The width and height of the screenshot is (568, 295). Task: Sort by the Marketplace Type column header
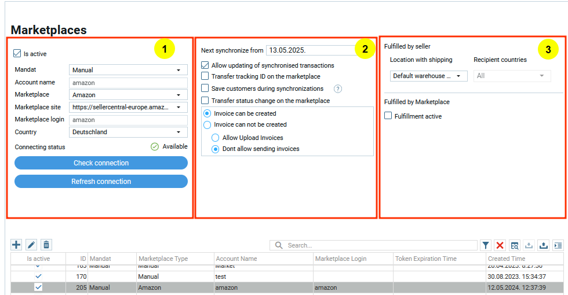(163, 259)
